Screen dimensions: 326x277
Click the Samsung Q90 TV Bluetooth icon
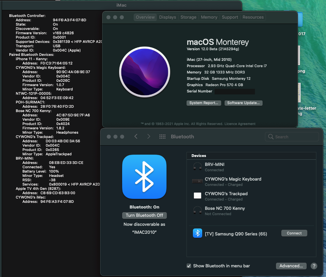[197, 233]
